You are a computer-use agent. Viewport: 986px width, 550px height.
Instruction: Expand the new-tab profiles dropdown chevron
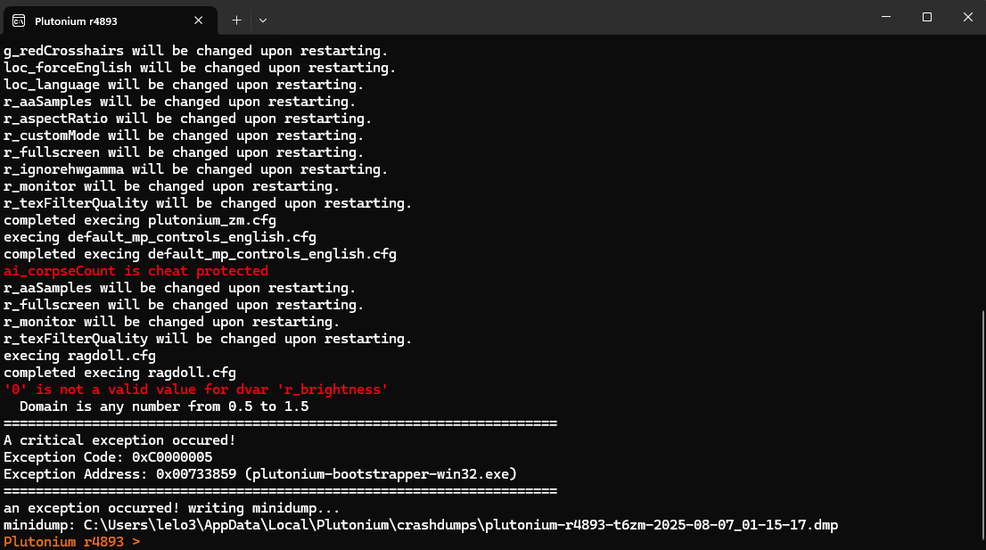click(263, 21)
